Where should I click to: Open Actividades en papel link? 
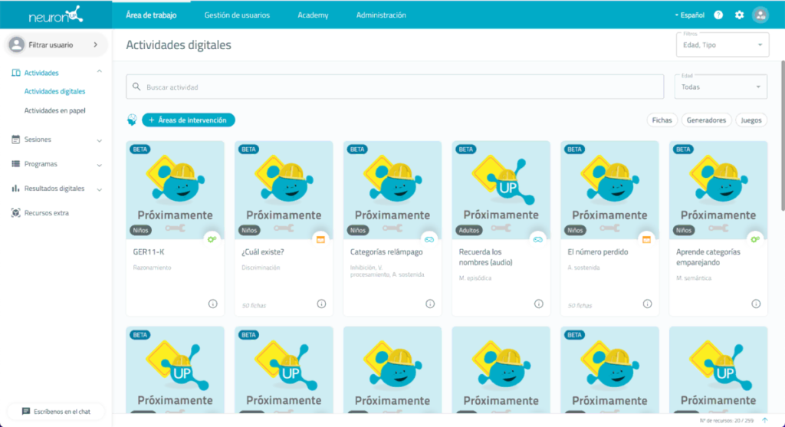54,110
